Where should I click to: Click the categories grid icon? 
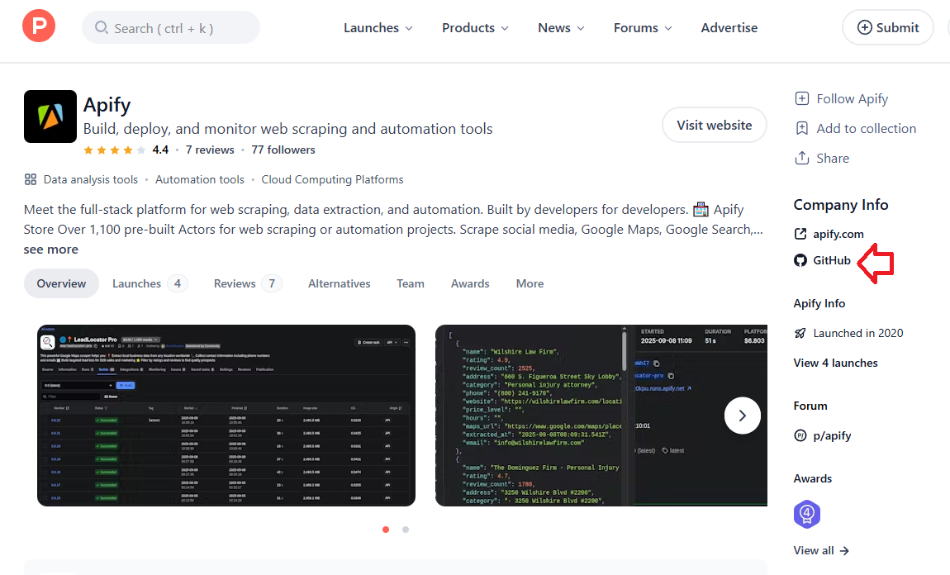pos(31,179)
